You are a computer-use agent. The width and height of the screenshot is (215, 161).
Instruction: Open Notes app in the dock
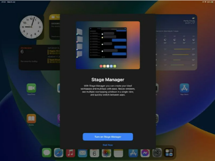click(x=118, y=153)
